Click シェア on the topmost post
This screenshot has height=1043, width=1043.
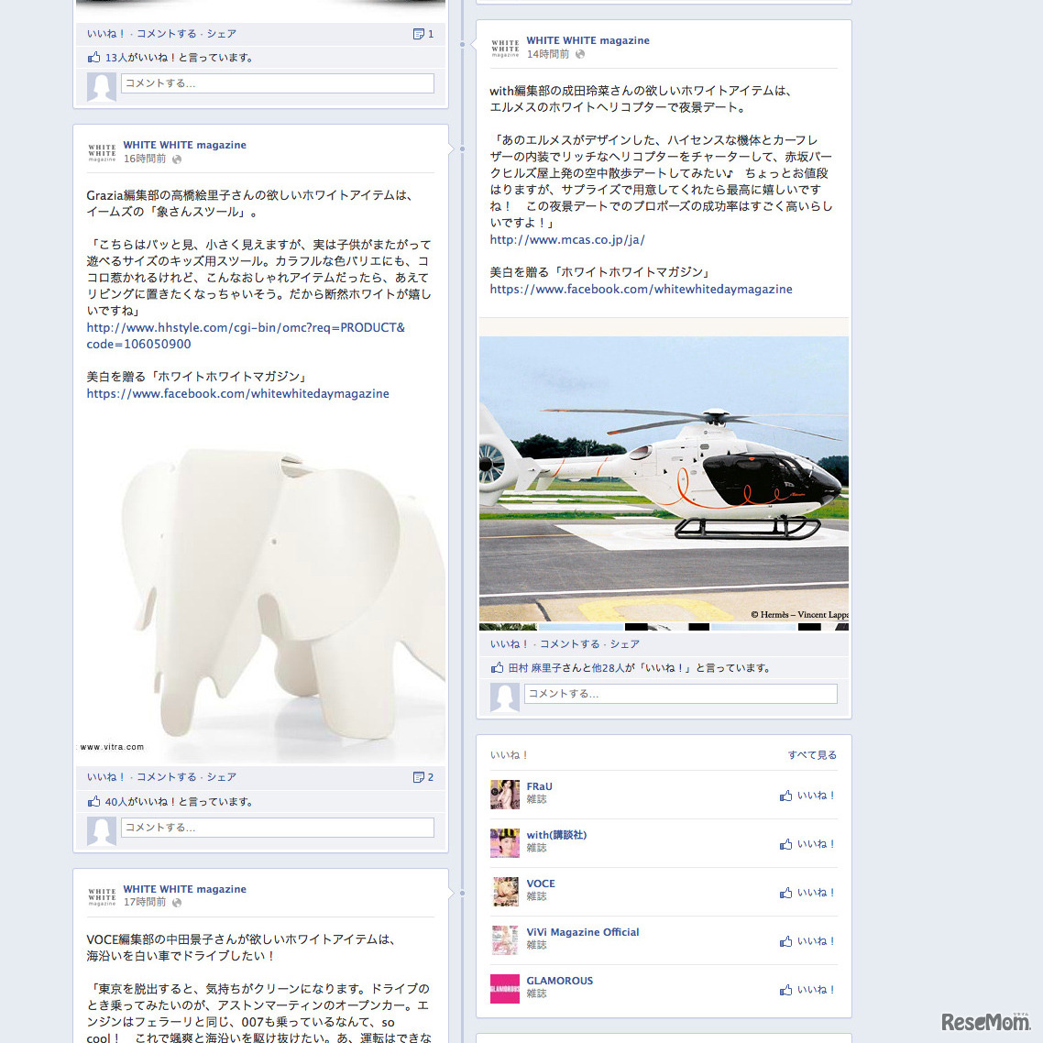click(x=222, y=33)
